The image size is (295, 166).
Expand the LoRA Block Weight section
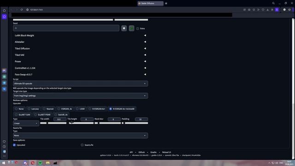[x=80, y=36]
